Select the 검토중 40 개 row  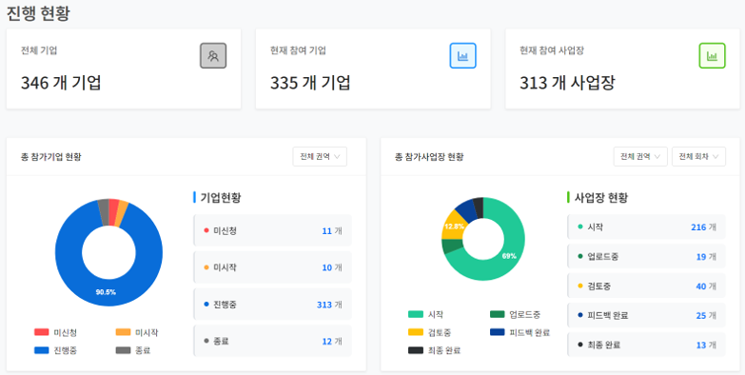point(647,286)
